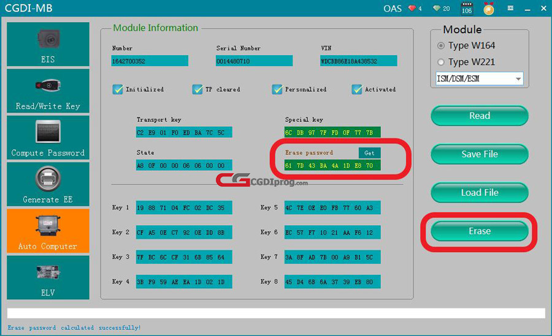
Task: Click Get next to Erase password
Action: pyautogui.click(x=369, y=153)
